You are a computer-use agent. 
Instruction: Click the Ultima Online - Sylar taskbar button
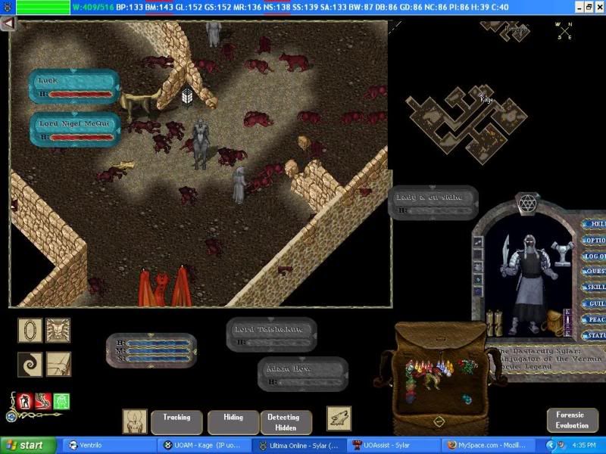298,445
